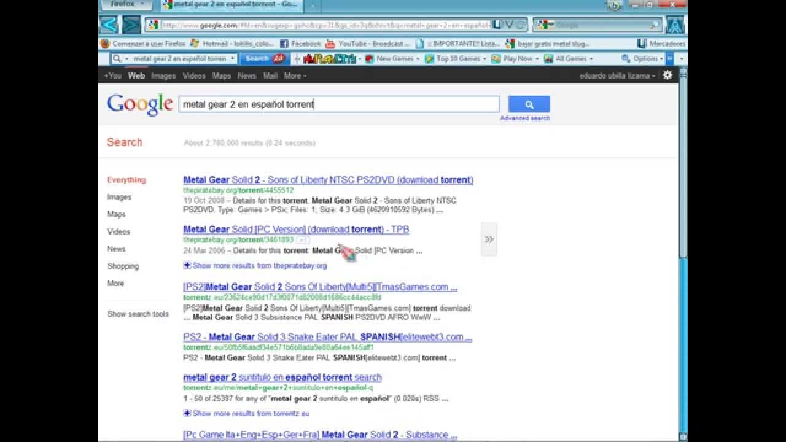The image size is (786, 442).
Task: Open the Play Now toolbar dropdown
Action: tap(515, 59)
